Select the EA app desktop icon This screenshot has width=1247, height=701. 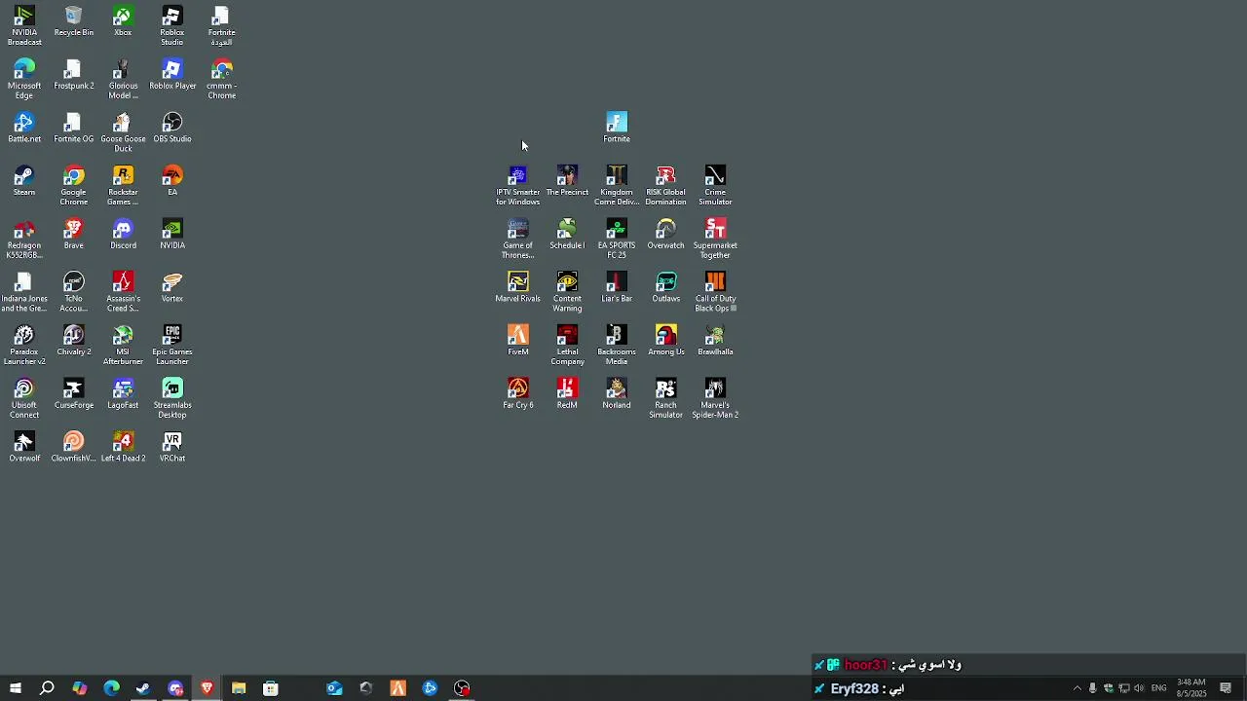172,181
